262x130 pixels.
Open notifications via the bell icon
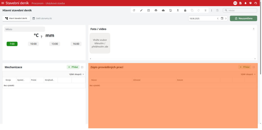click(245, 3)
